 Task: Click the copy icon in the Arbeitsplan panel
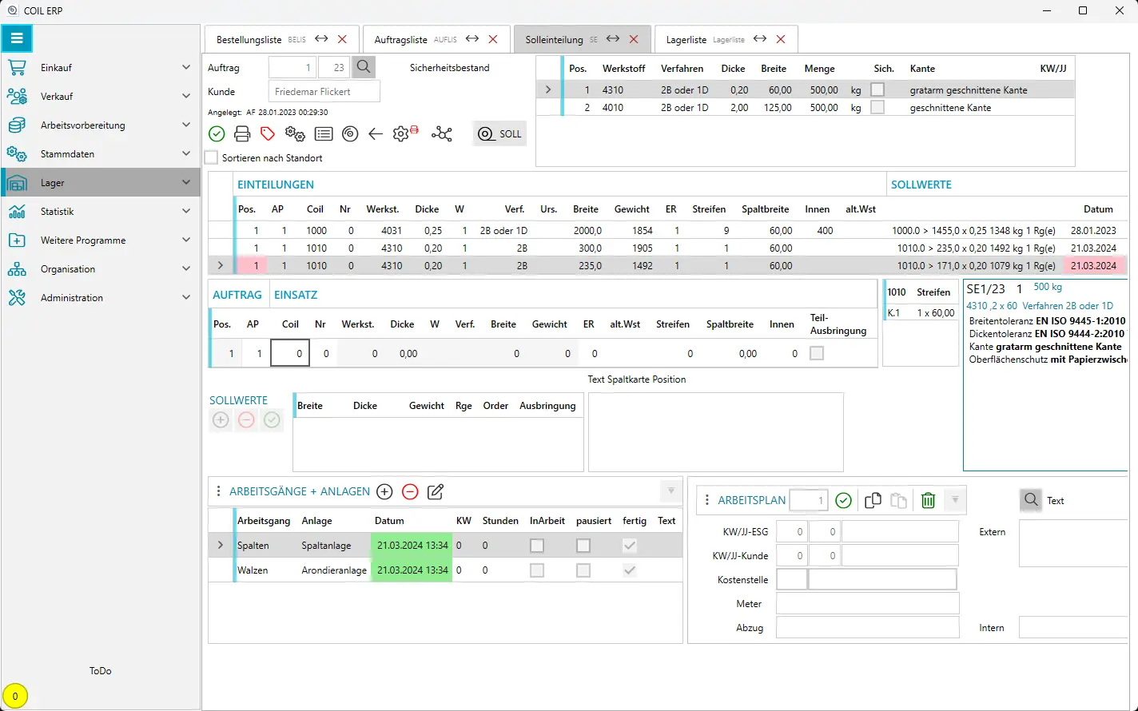click(872, 499)
